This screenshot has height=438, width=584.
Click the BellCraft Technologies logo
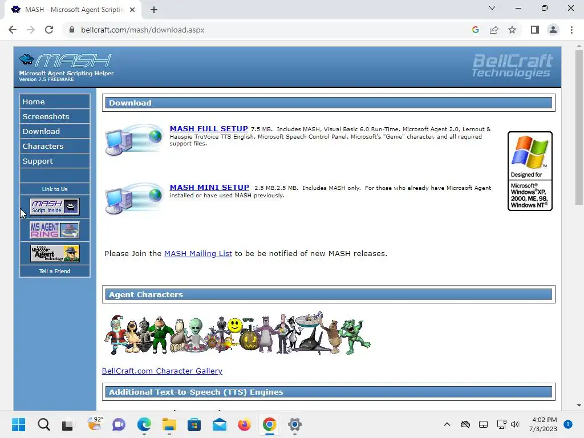(512, 66)
